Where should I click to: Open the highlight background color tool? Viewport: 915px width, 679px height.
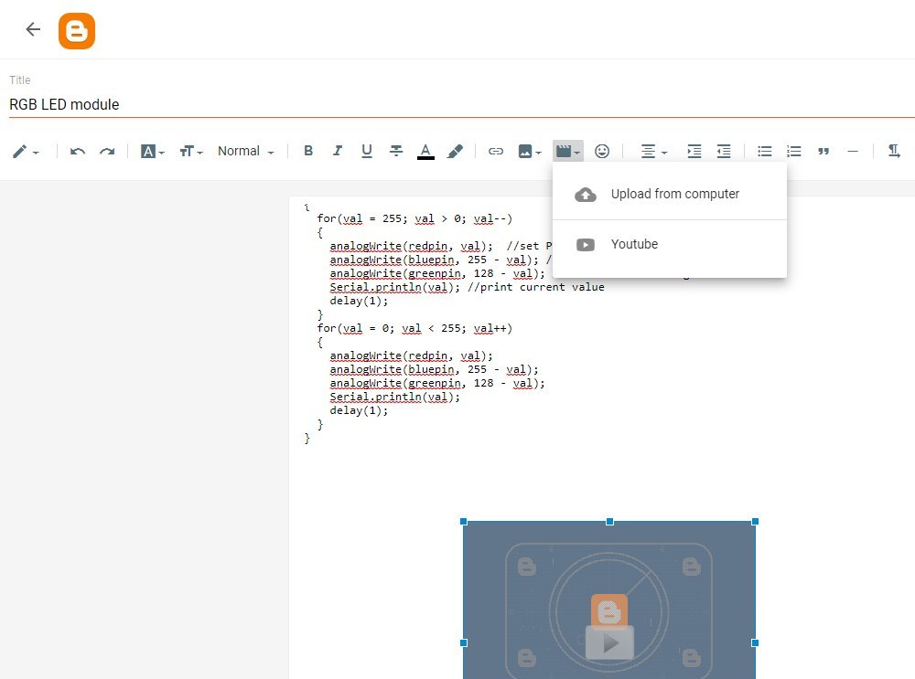point(455,151)
